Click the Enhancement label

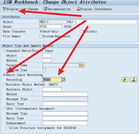(x=16, y=123)
